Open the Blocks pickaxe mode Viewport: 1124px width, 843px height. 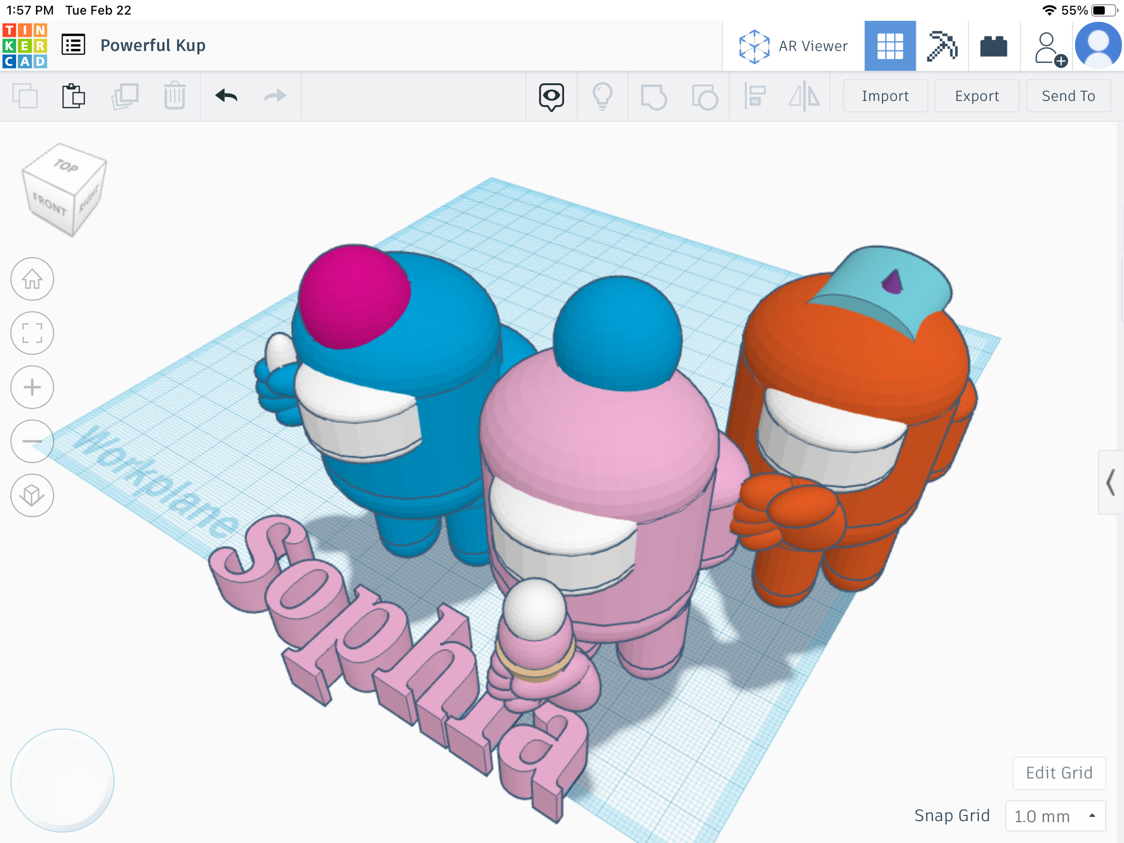(942, 46)
